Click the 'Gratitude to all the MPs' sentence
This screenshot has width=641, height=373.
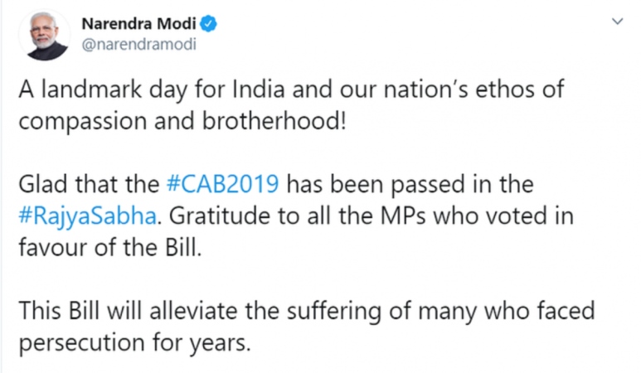(x=297, y=216)
